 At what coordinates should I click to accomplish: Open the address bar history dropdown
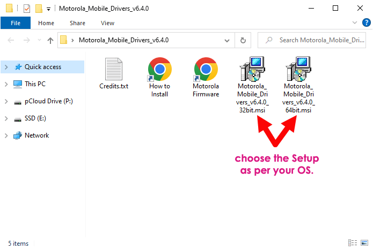click(227, 41)
